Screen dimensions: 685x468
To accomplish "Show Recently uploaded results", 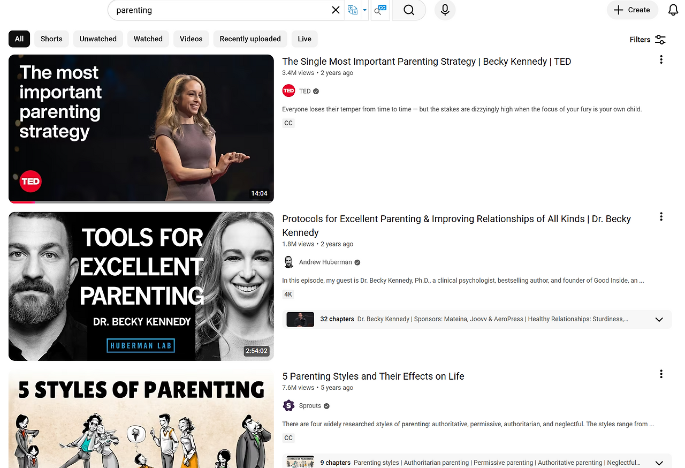I will pyautogui.click(x=250, y=39).
